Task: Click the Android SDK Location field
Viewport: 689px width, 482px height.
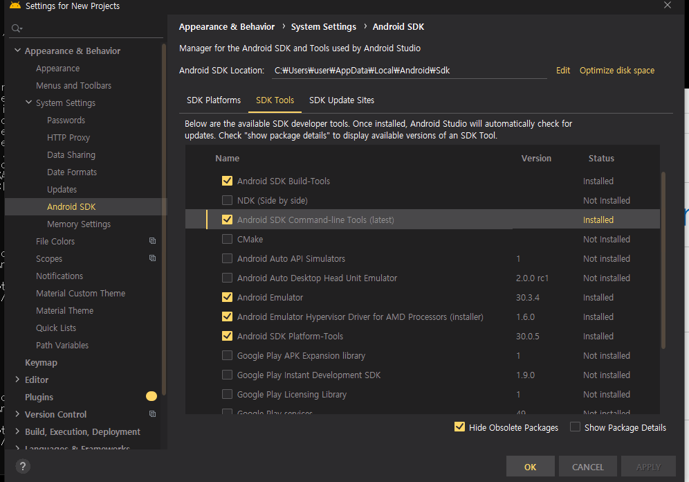Action: click(x=409, y=71)
